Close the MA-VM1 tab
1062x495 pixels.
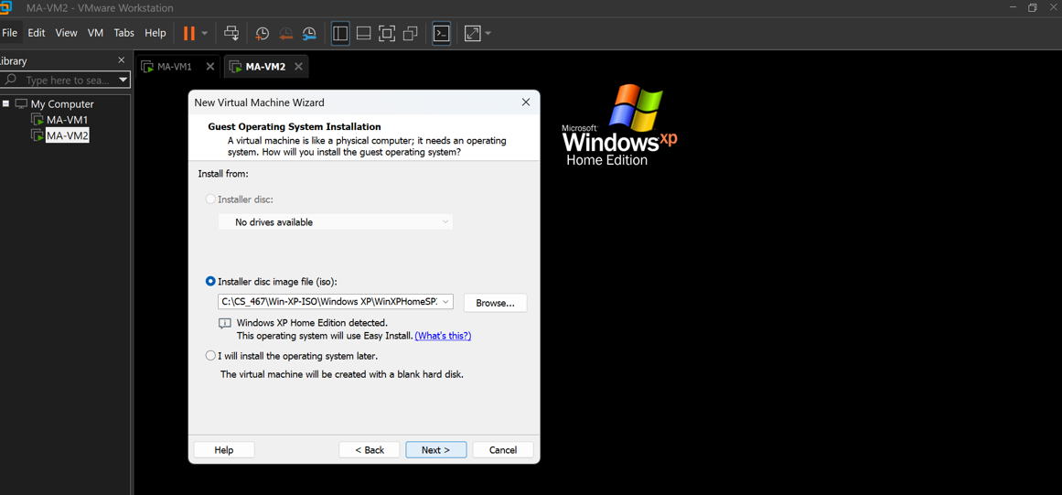[210, 67]
